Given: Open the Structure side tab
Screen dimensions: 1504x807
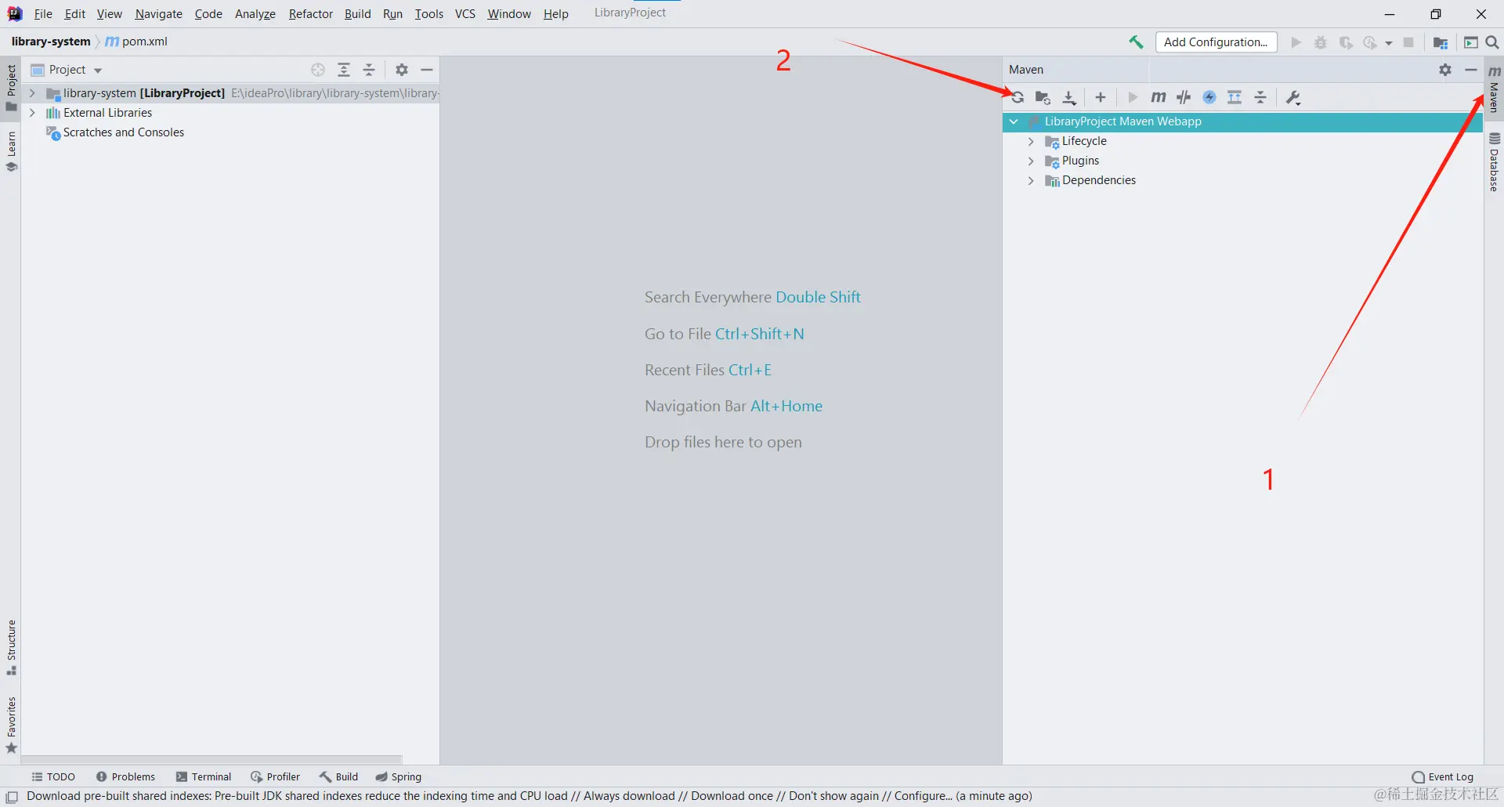Looking at the screenshot, I should [11, 647].
